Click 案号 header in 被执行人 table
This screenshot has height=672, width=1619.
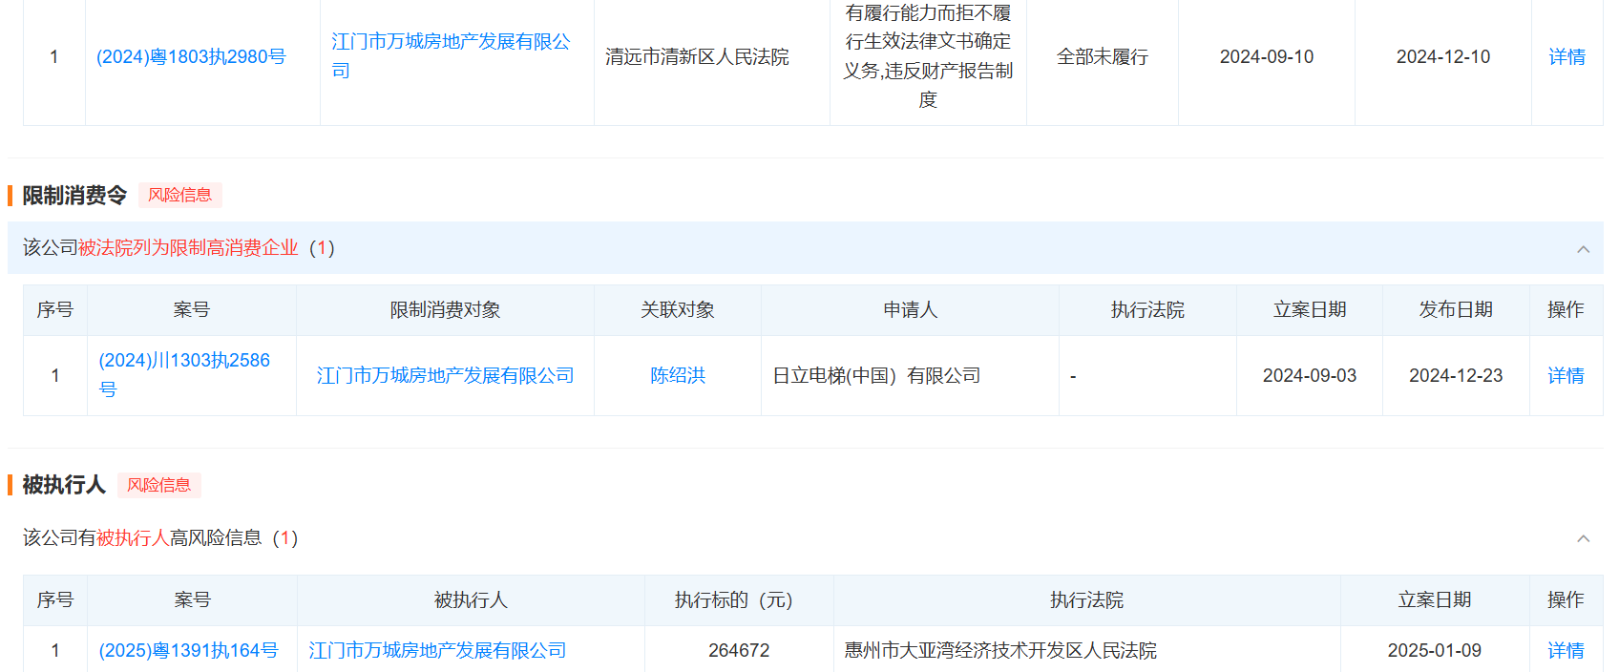click(x=192, y=600)
